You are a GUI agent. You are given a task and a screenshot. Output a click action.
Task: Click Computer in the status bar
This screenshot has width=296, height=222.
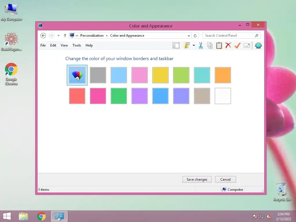click(x=233, y=190)
